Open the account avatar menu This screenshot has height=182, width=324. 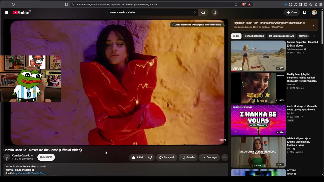click(x=314, y=12)
